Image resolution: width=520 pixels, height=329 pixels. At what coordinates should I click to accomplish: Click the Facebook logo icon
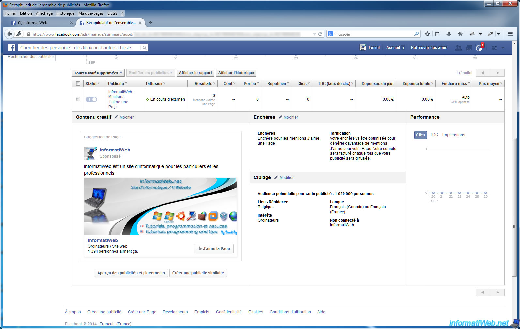[12, 48]
